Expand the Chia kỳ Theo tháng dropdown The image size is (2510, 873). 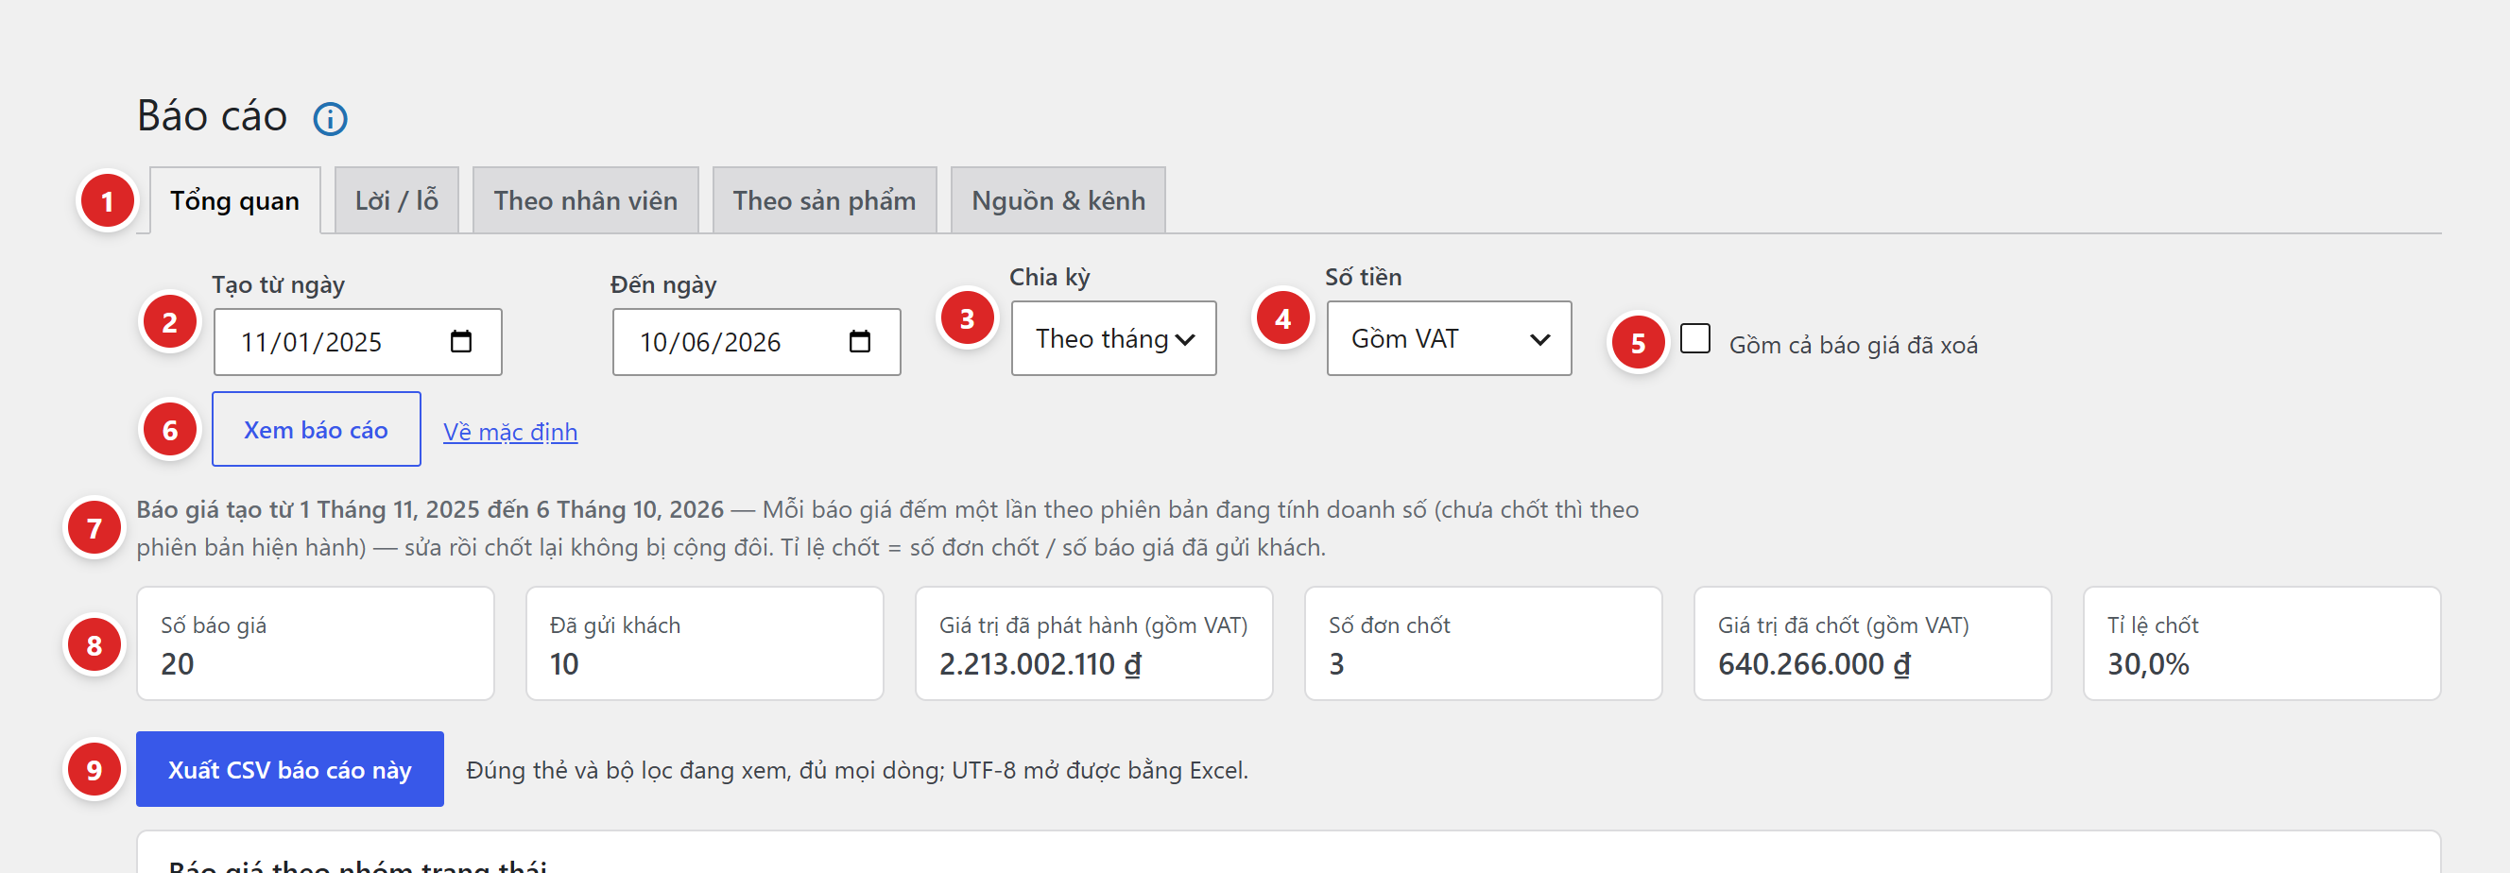pos(1113,338)
